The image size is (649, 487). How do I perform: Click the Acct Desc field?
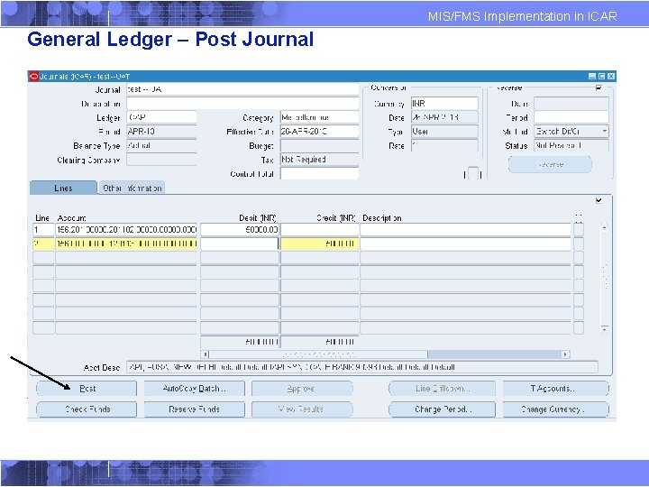point(361,367)
